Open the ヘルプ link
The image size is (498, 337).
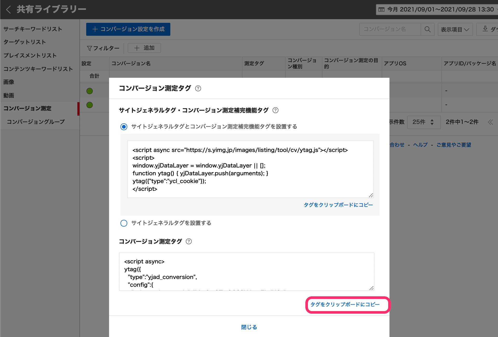(420, 145)
